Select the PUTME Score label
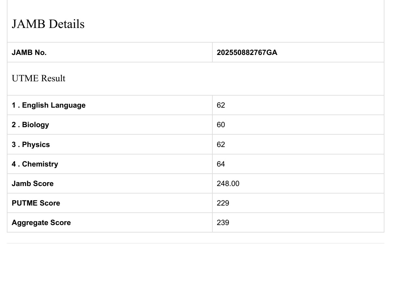The image size is (402, 294). (36, 203)
